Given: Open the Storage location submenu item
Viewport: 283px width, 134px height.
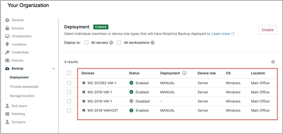Looking at the screenshot, I should coord(22,96).
